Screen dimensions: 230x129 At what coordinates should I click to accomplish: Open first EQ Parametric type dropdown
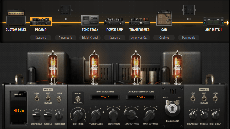65,38
